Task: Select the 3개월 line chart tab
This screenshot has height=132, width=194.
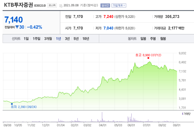Action: (x=48, y=39)
